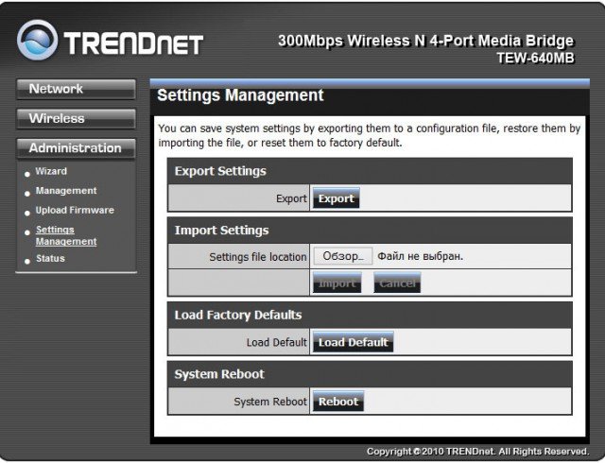
Task: Expand the Administration sidebar section
Action: 76,147
